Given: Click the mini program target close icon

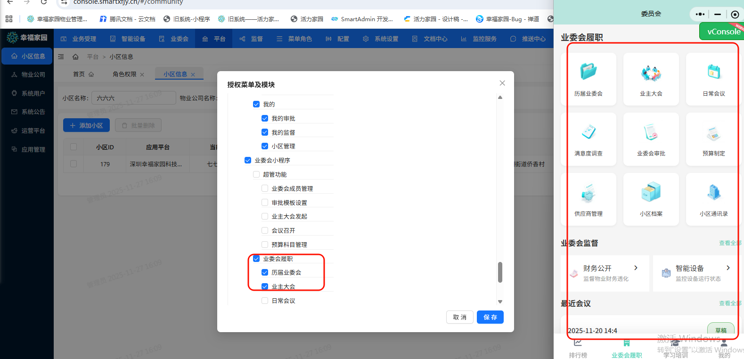Looking at the screenshot, I should point(735,14).
